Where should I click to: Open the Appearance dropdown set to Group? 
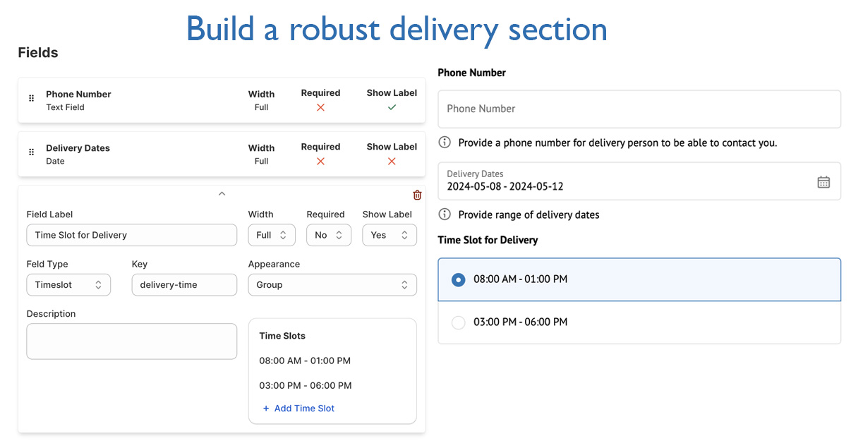click(332, 284)
